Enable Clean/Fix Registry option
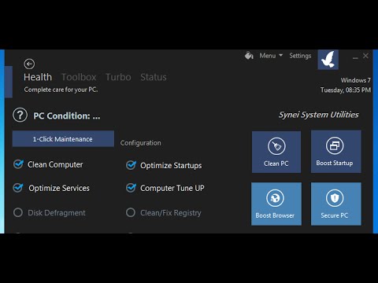This screenshot has width=378, height=283. [x=131, y=212]
